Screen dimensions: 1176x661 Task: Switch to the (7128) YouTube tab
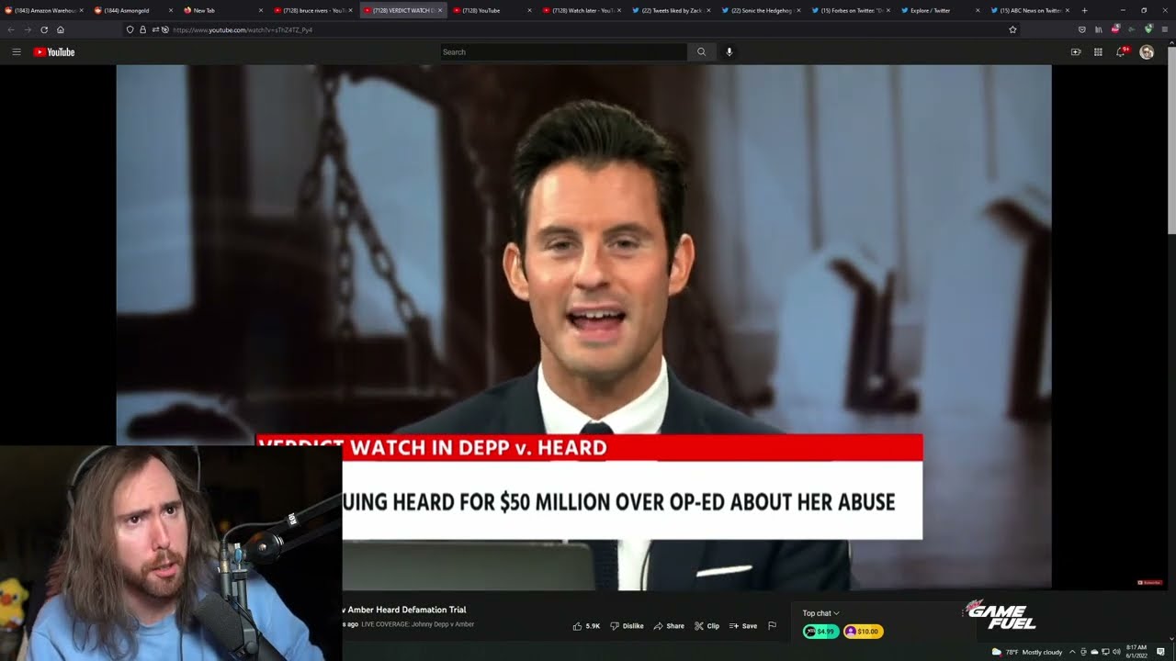(490, 10)
